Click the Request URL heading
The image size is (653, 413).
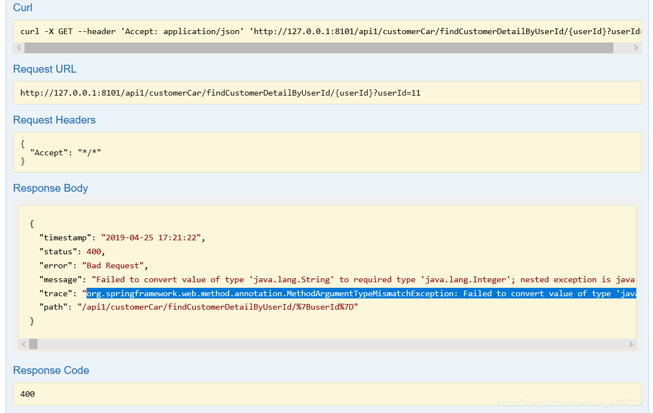[45, 69]
